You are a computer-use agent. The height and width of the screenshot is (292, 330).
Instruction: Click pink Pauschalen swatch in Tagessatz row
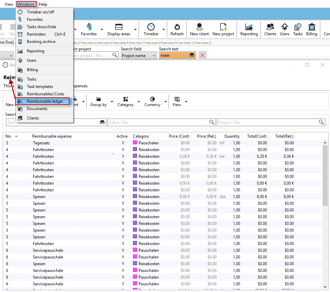135,143
